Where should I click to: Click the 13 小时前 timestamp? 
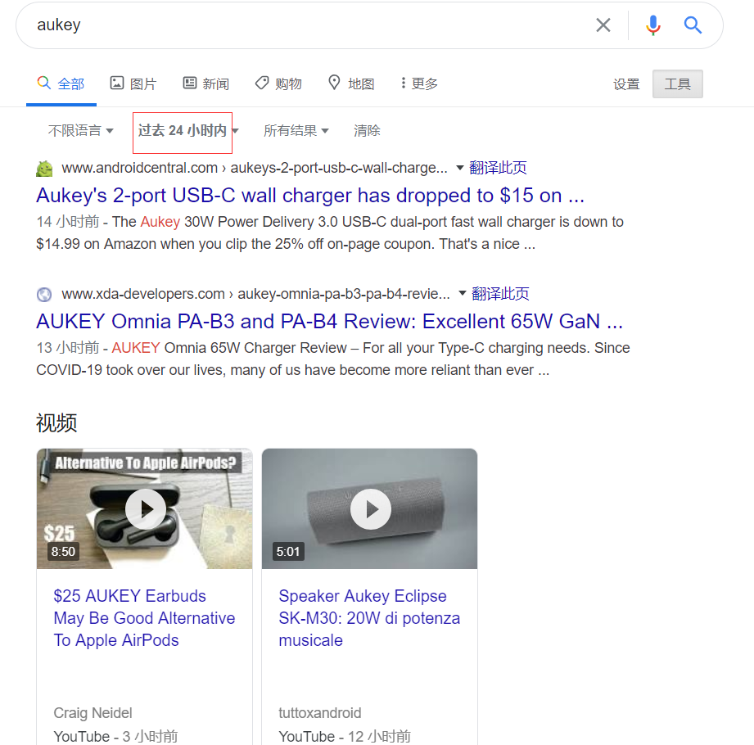coord(68,348)
